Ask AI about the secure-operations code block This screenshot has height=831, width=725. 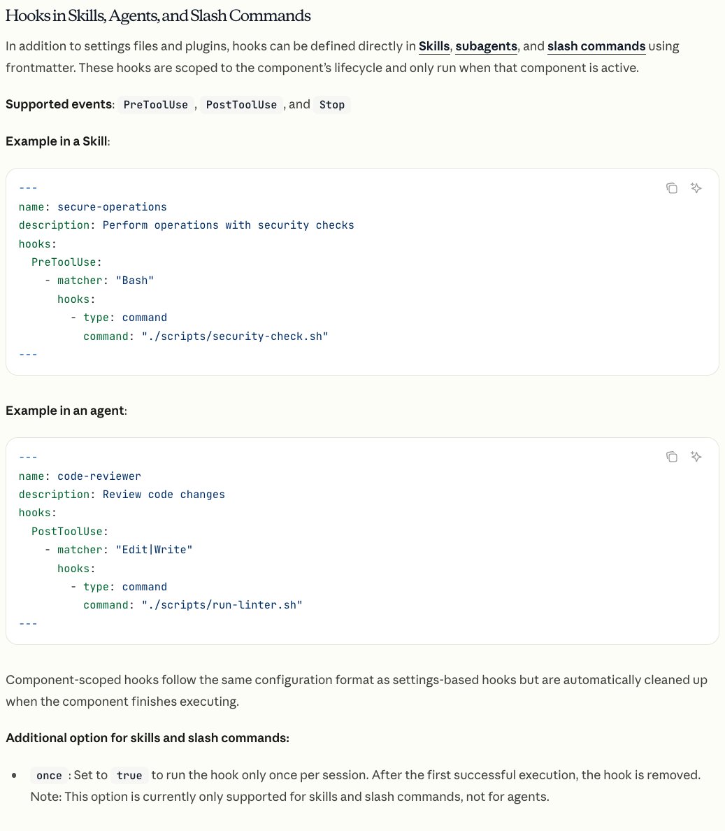[x=696, y=188]
